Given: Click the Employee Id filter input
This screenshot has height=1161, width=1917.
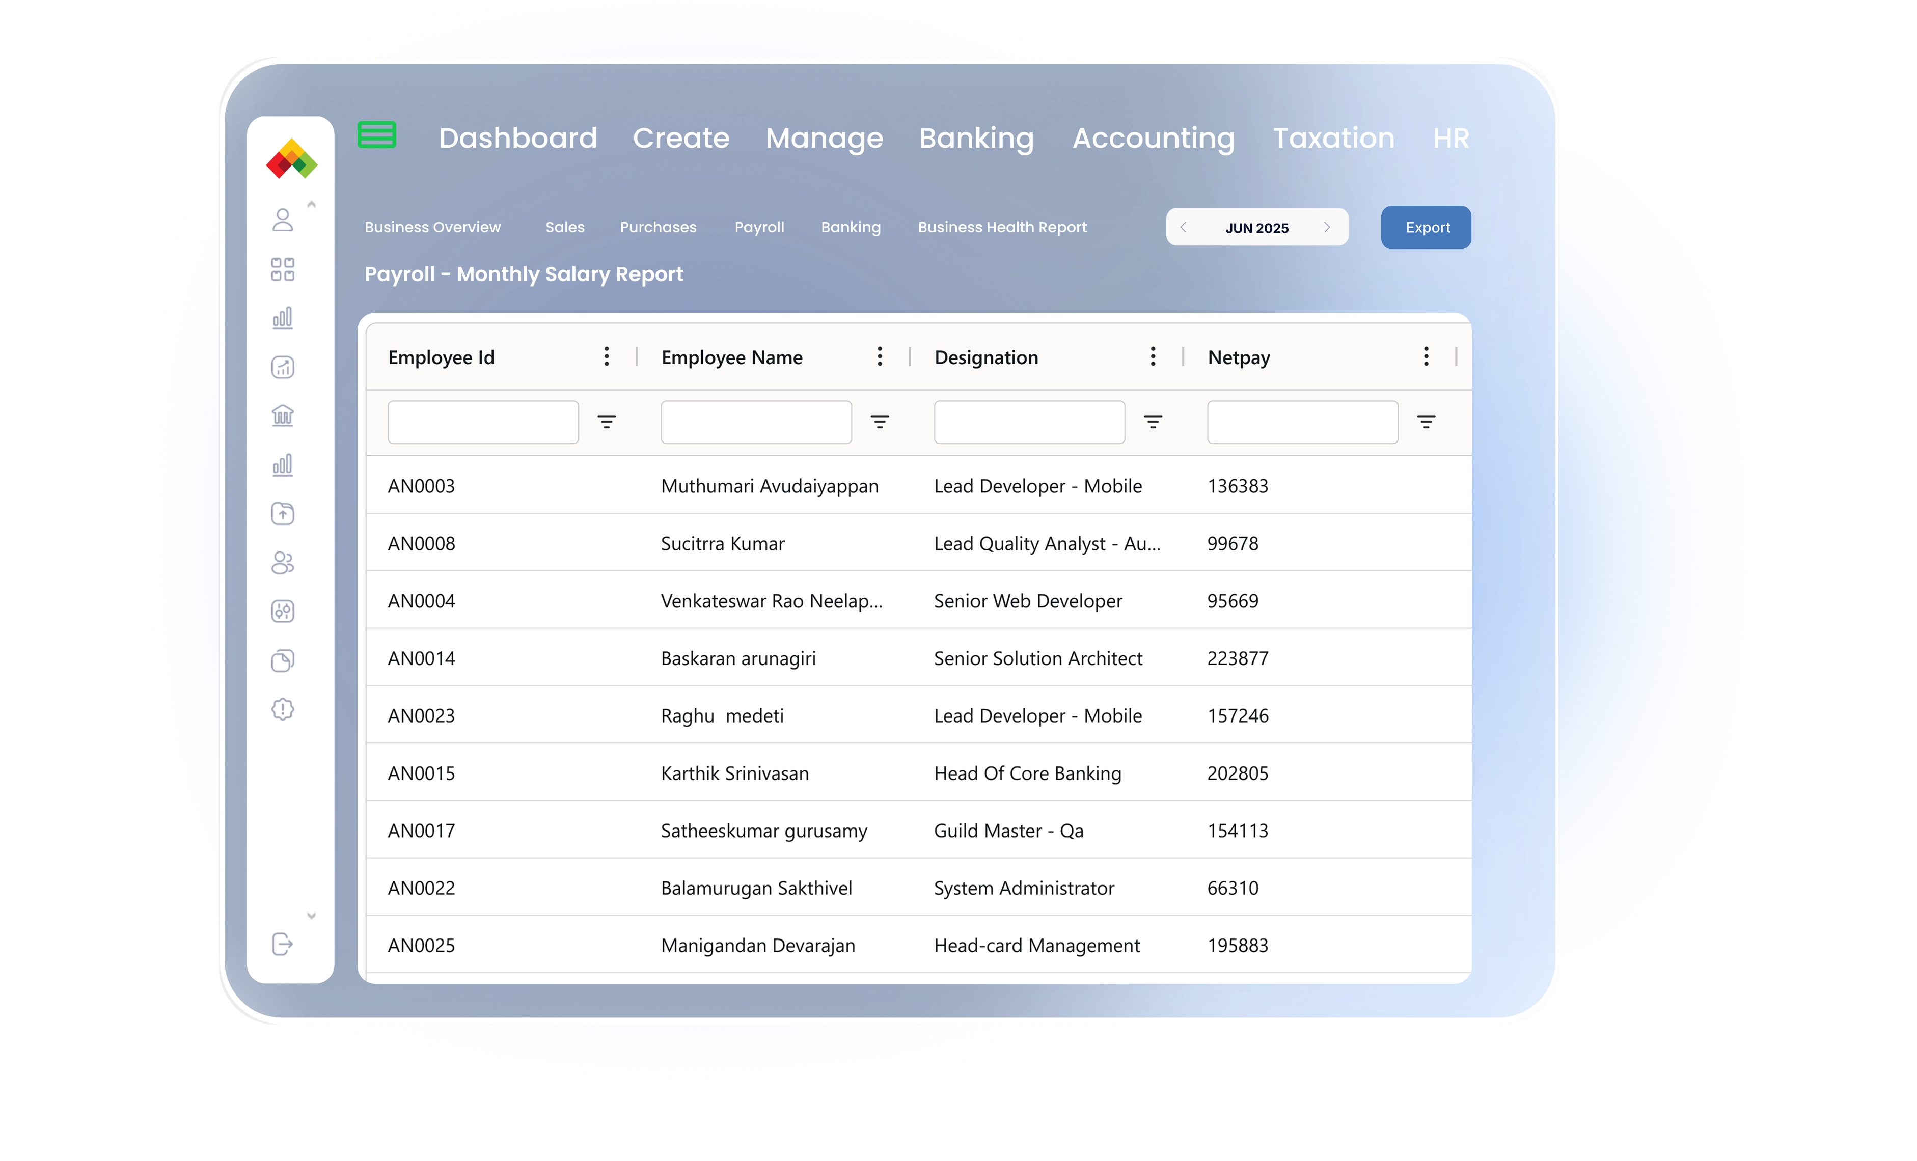Looking at the screenshot, I should (x=483, y=422).
